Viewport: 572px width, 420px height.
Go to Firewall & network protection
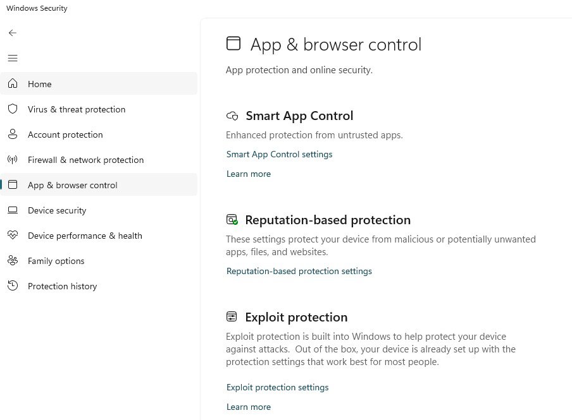tap(85, 160)
